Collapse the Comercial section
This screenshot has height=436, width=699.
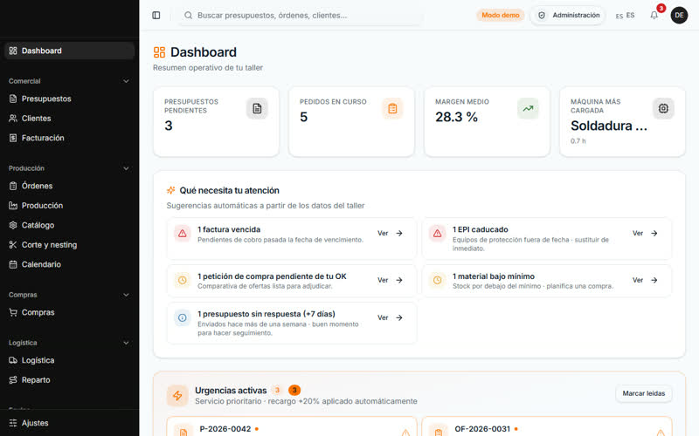coord(126,81)
